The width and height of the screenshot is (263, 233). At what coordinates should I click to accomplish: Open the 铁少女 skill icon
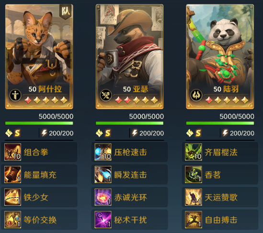tap(12, 197)
